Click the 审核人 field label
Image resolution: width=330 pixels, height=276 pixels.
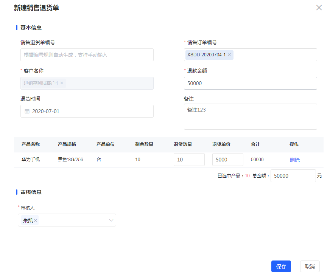click(28, 208)
